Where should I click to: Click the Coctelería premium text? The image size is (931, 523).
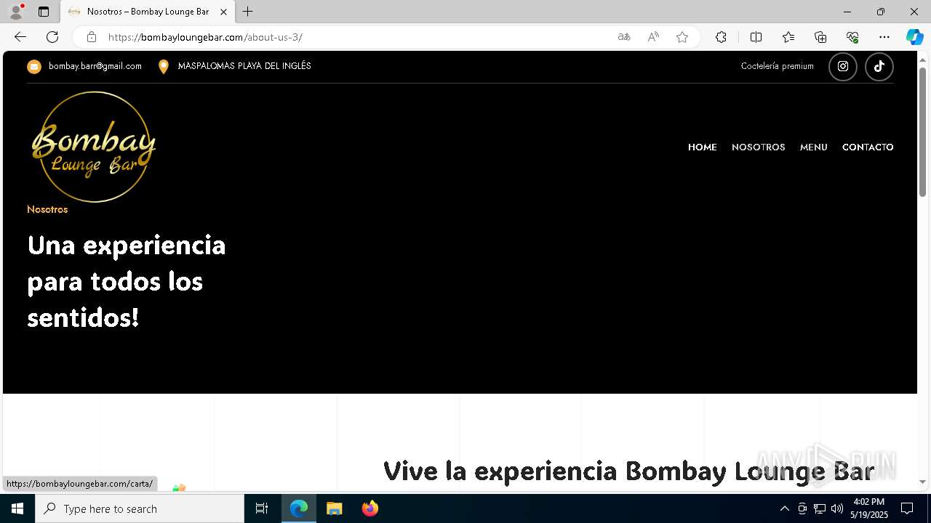coord(777,66)
